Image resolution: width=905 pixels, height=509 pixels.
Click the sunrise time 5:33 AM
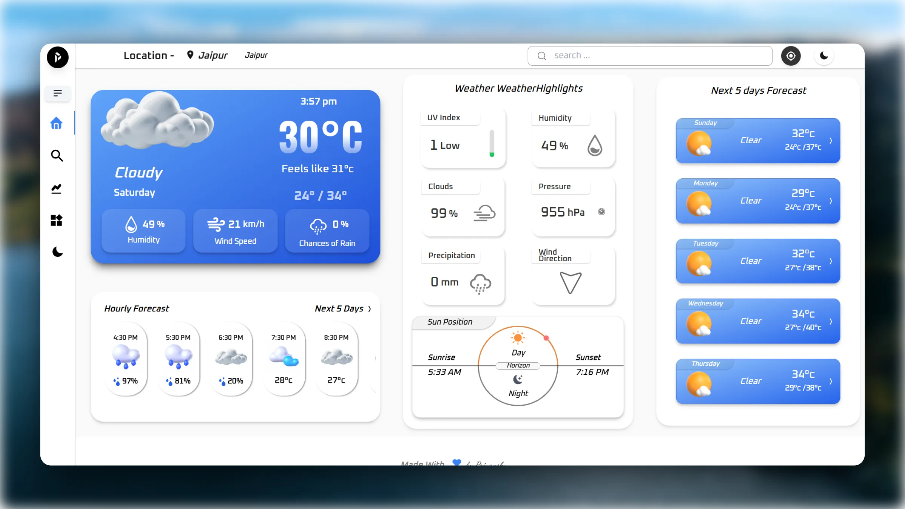[x=444, y=372]
